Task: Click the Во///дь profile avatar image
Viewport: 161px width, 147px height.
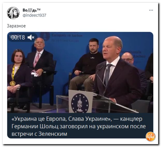Action: (13, 13)
